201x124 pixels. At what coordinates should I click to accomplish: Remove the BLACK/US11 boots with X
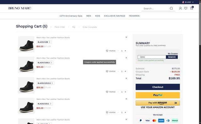click(126, 99)
